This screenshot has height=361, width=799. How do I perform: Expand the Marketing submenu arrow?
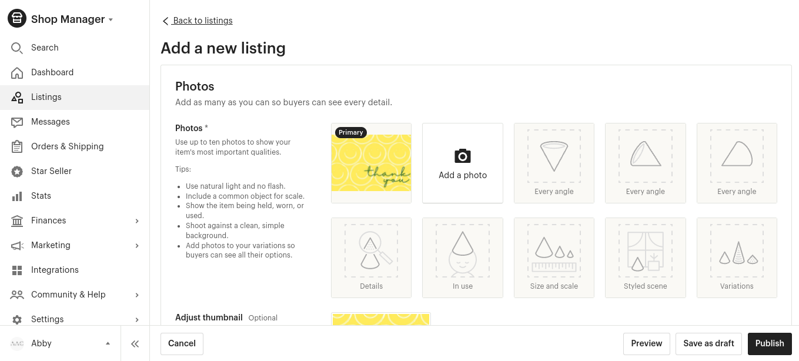[x=137, y=245]
